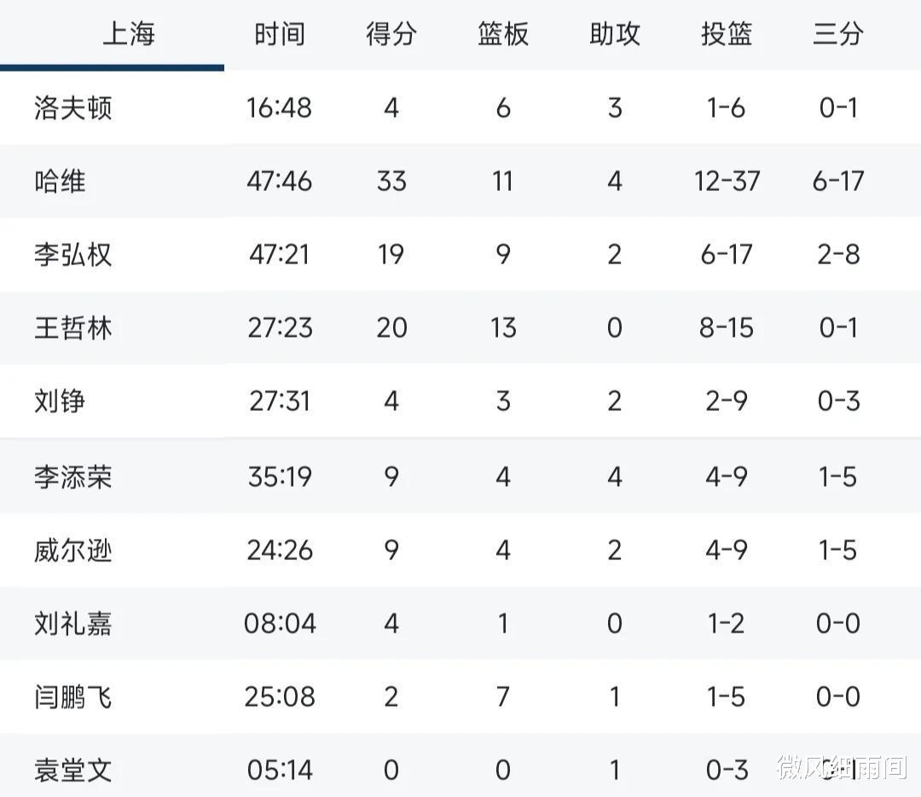Select 王哲林's 13 rebounds cell

(x=503, y=327)
